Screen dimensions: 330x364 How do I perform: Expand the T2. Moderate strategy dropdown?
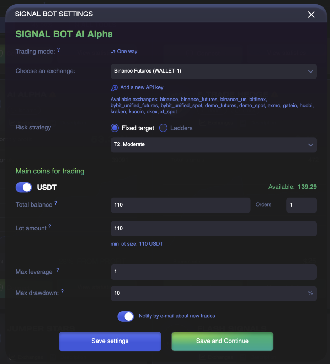(x=214, y=145)
